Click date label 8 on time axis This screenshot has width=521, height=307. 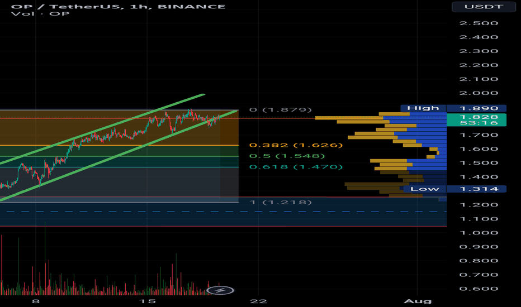click(36, 301)
